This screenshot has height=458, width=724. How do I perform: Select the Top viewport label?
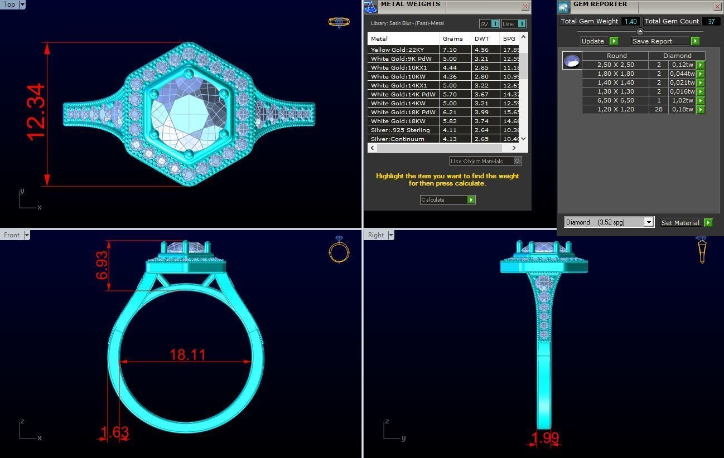coord(9,4)
